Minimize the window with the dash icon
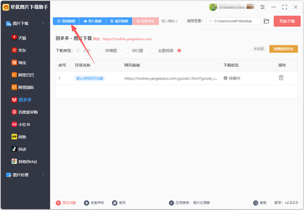This screenshot has width=304, height=210. pos(273,7)
